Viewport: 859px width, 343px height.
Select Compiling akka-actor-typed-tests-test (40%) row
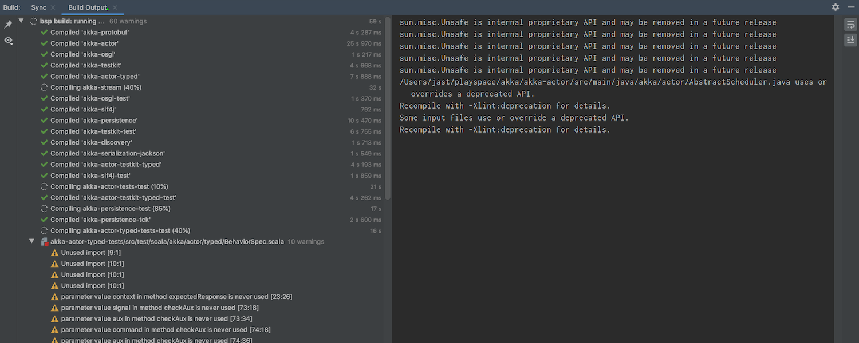tap(200, 230)
